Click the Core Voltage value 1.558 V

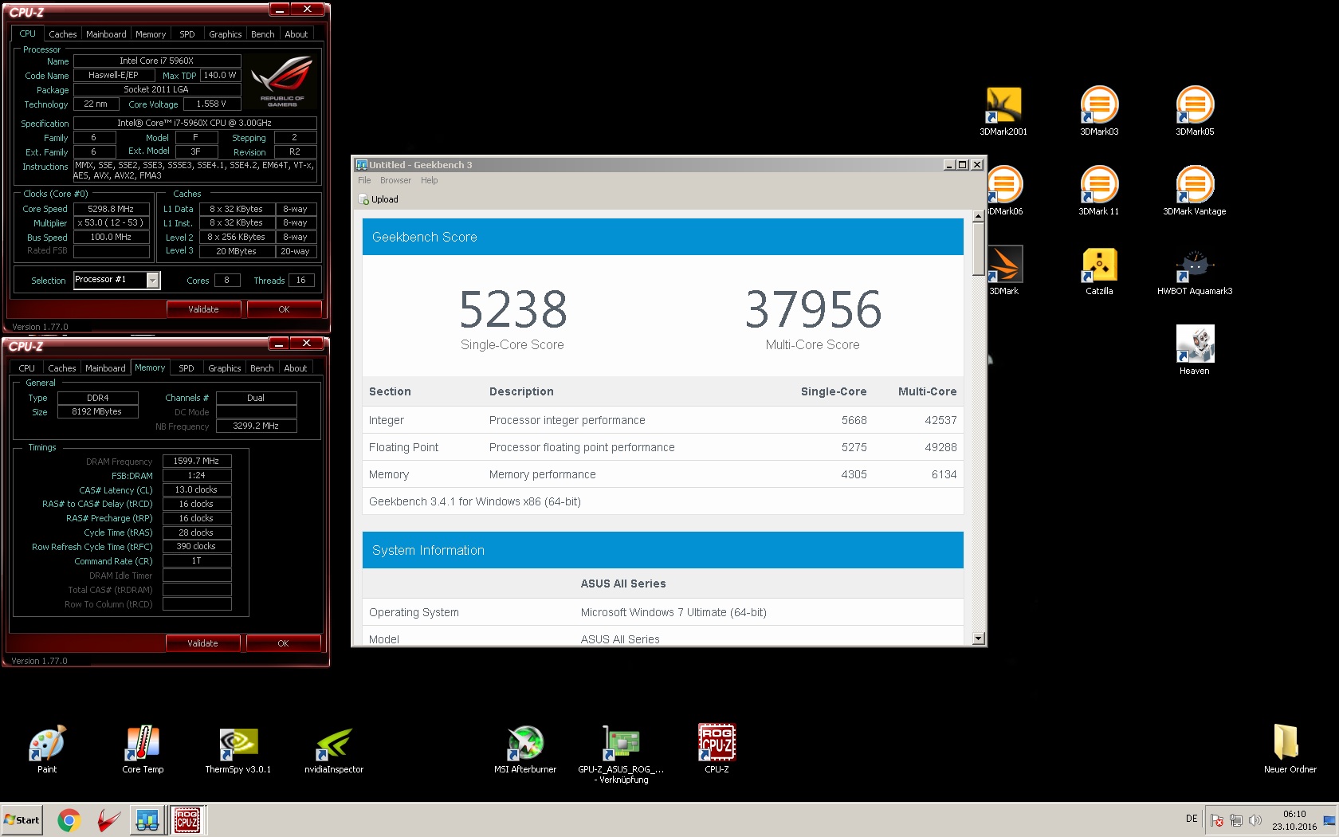coord(211,104)
